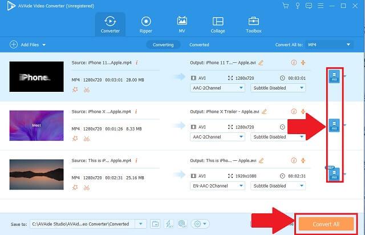Open the AAC-2Channel audio dropdown for iPhone X video
The image size is (365, 235).
click(217, 137)
